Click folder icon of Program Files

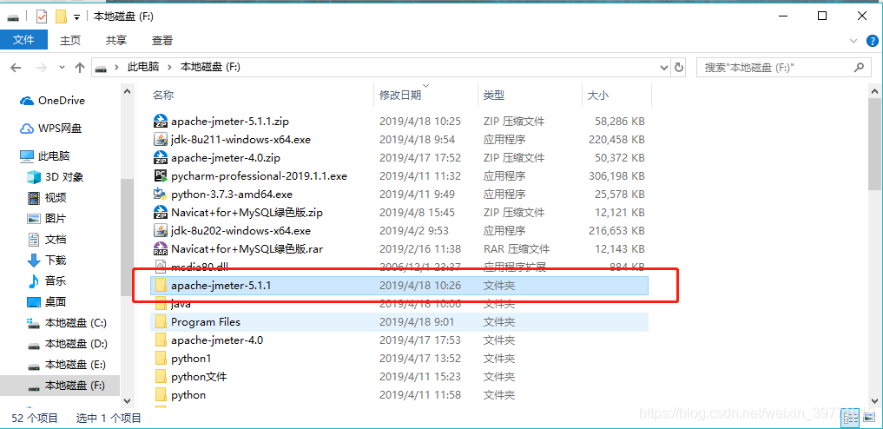tap(161, 322)
